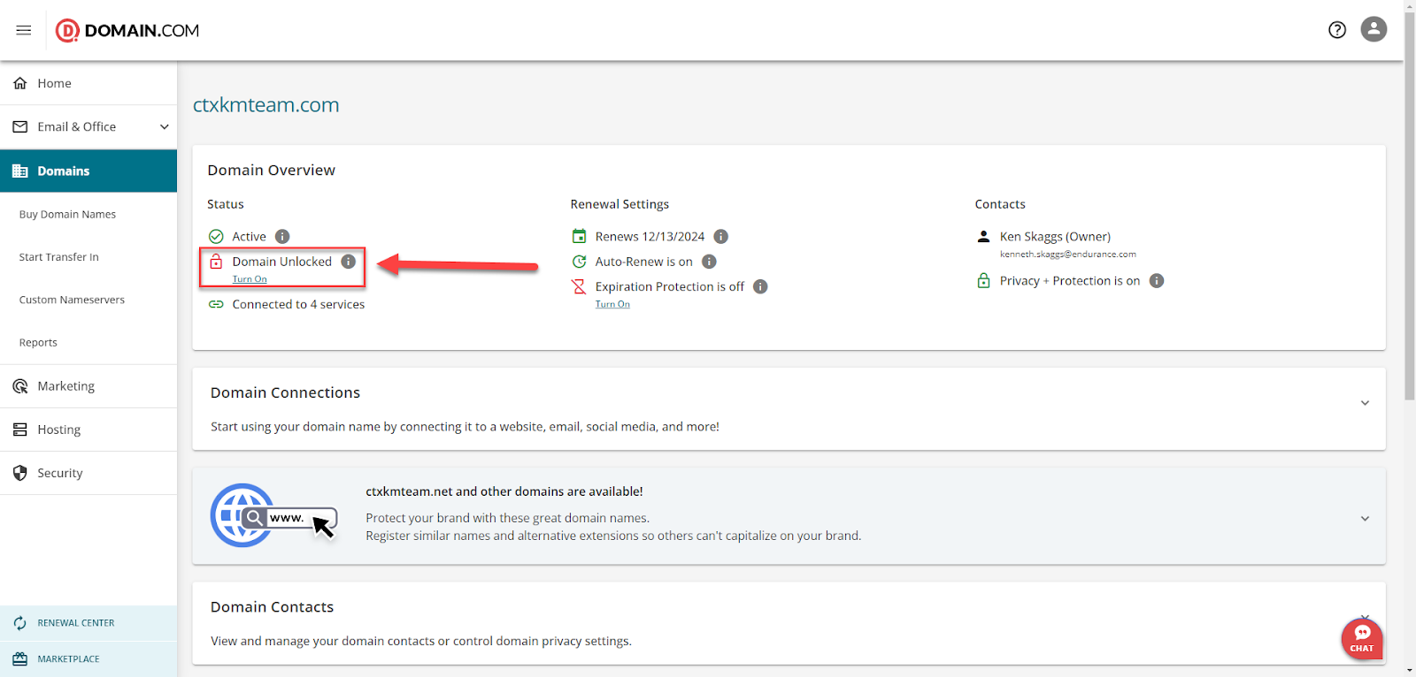Click the calendar icon beside Renews date
Image resolution: width=1416 pixels, height=677 pixels.
click(x=579, y=236)
